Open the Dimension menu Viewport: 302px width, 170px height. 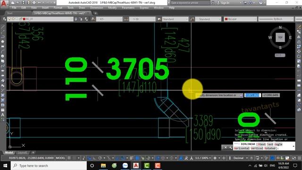96,8
